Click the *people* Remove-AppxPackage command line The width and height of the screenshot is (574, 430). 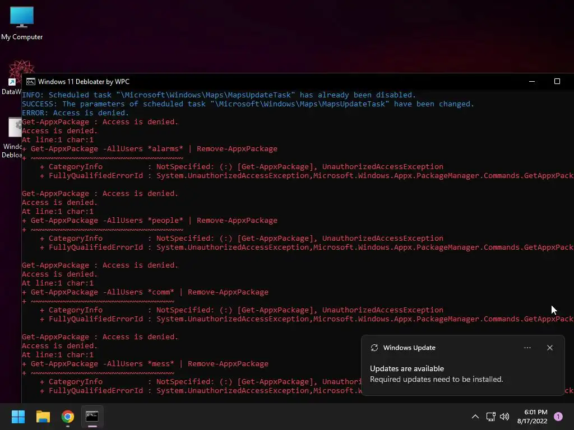(150, 221)
